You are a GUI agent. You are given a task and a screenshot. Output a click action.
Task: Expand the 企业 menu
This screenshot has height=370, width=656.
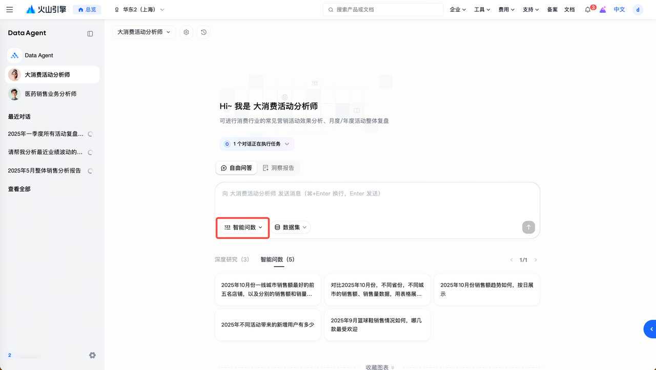(x=458, y=10)
